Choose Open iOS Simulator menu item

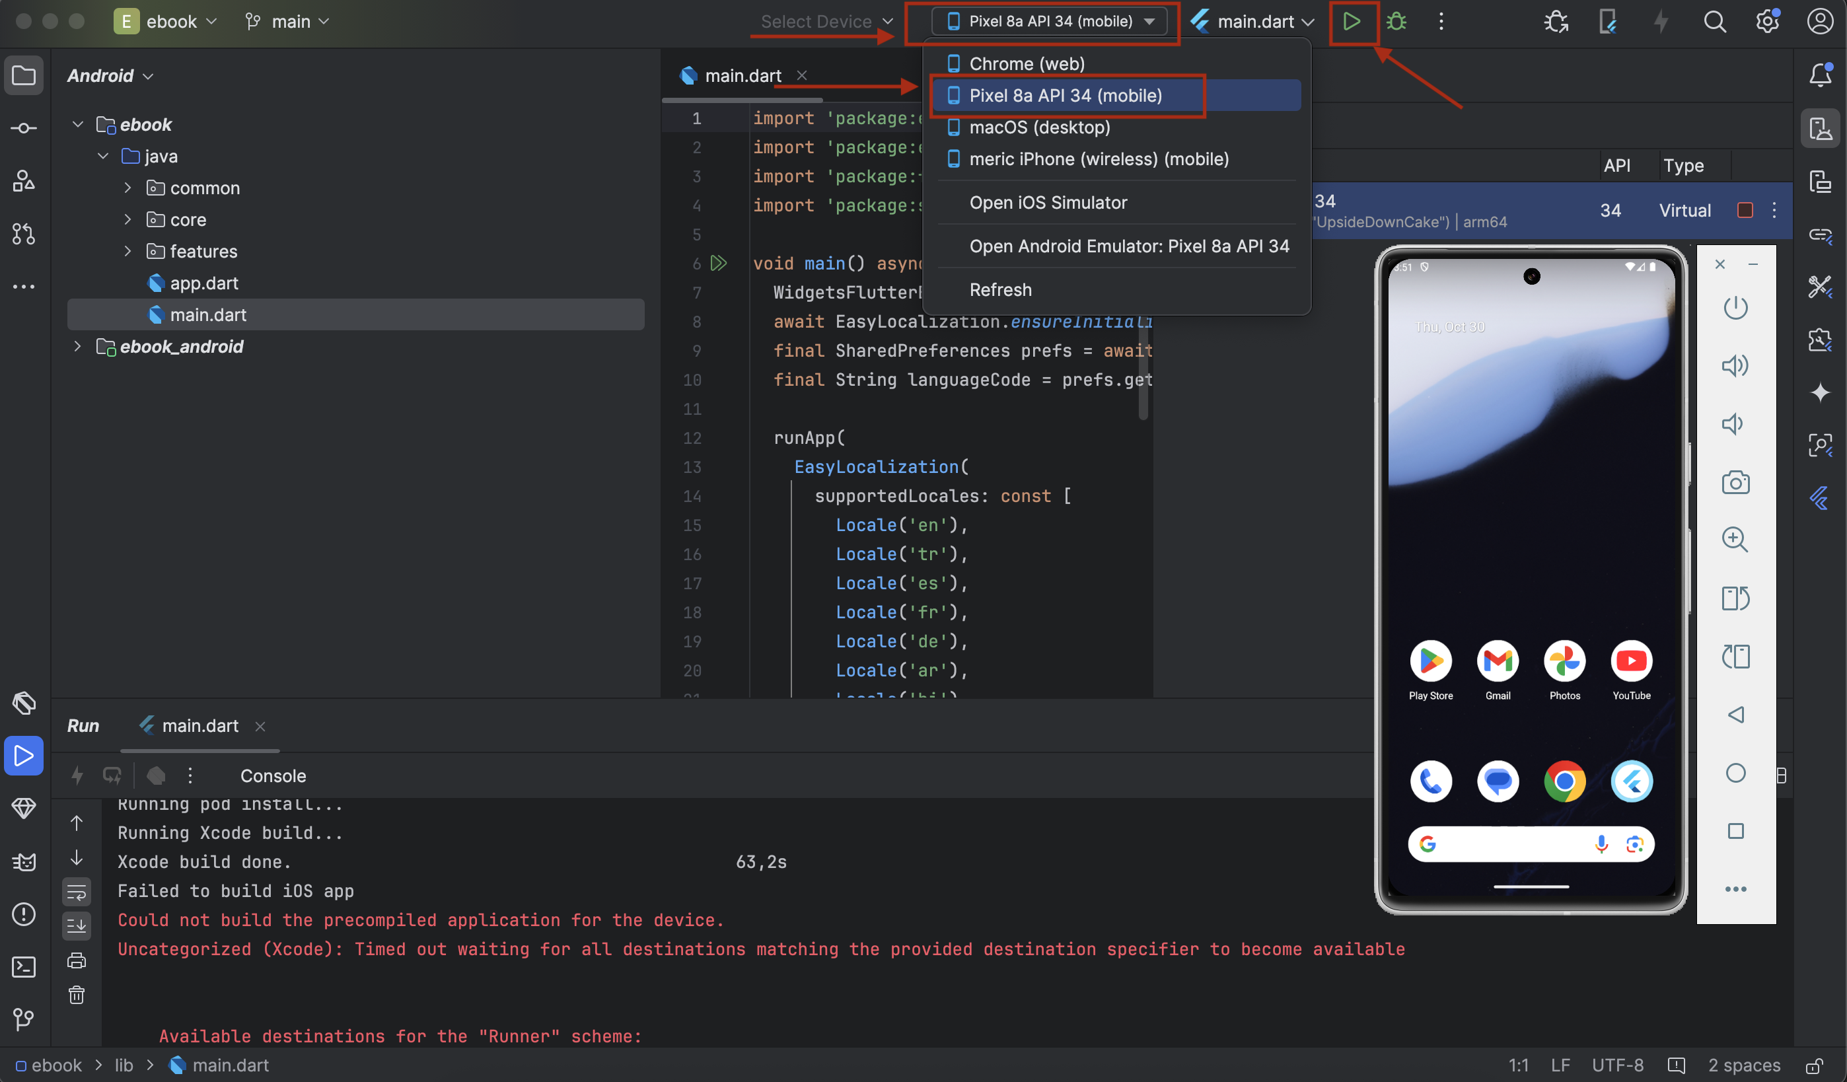[1048, 202]
